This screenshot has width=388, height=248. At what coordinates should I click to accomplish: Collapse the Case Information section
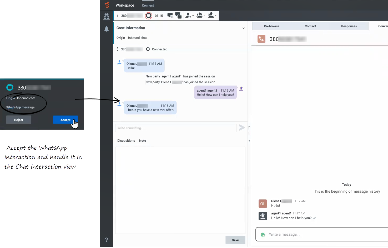(243, 28)
